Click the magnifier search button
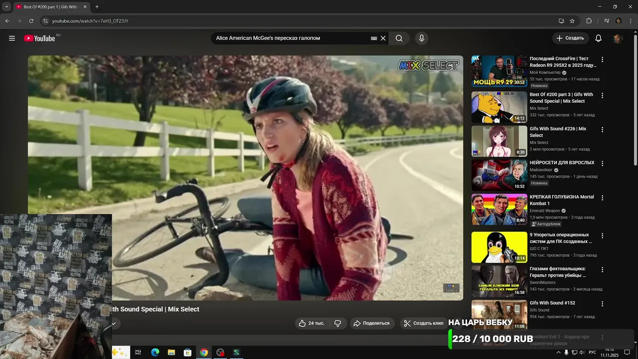 point(399,38)
